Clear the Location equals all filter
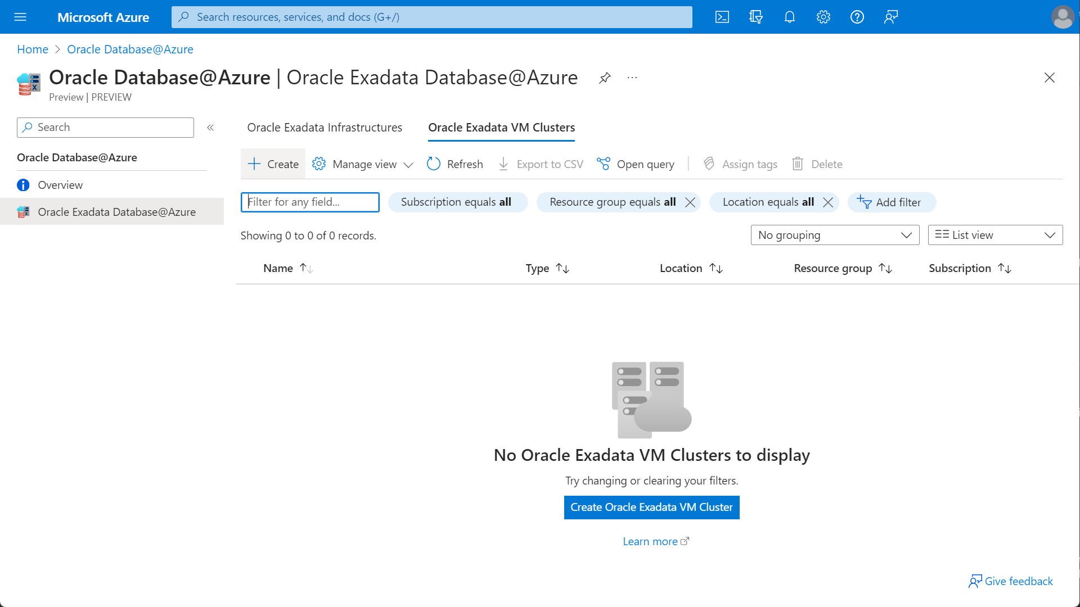1080x607 pixels. pos(827,202)
